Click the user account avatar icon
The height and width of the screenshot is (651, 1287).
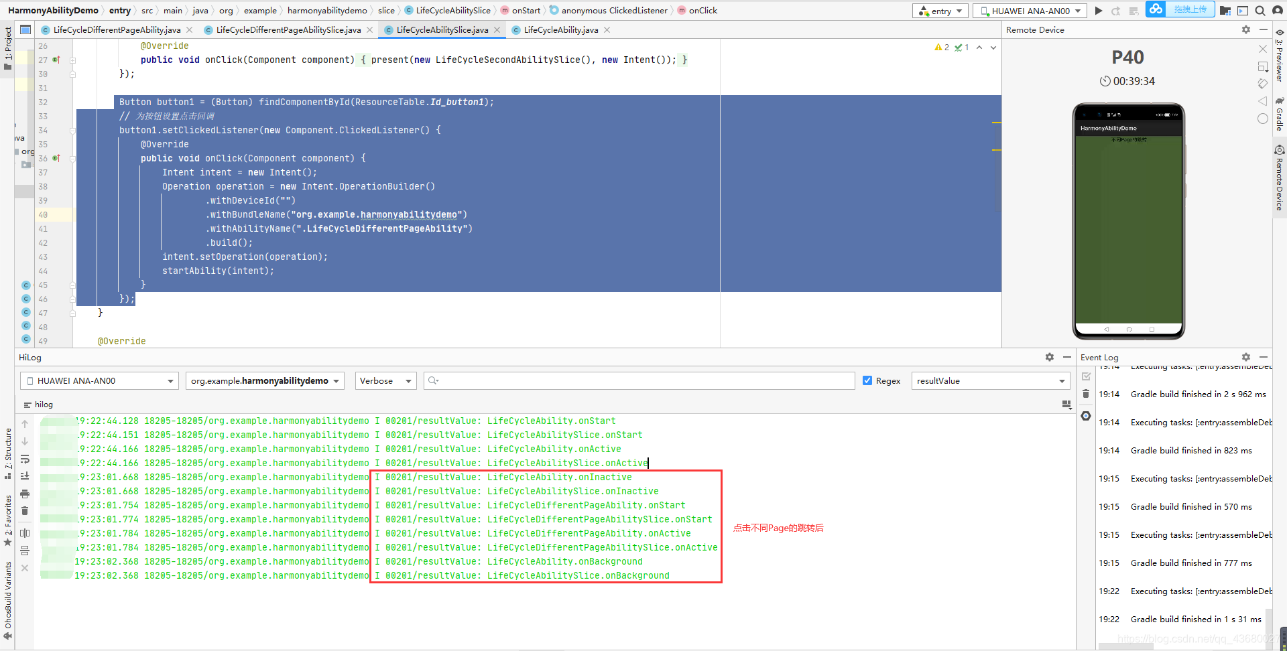[1278, 11]
